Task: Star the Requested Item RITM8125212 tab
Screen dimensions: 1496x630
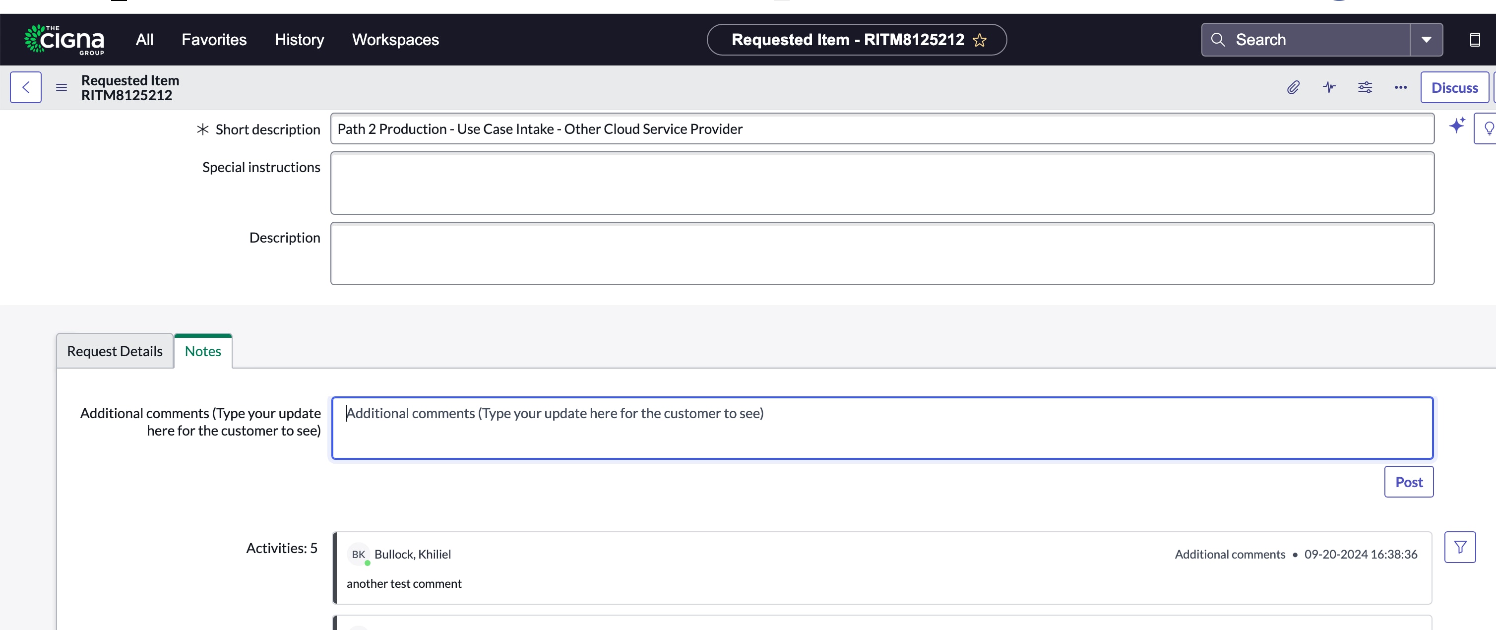Action: (980, 40)
